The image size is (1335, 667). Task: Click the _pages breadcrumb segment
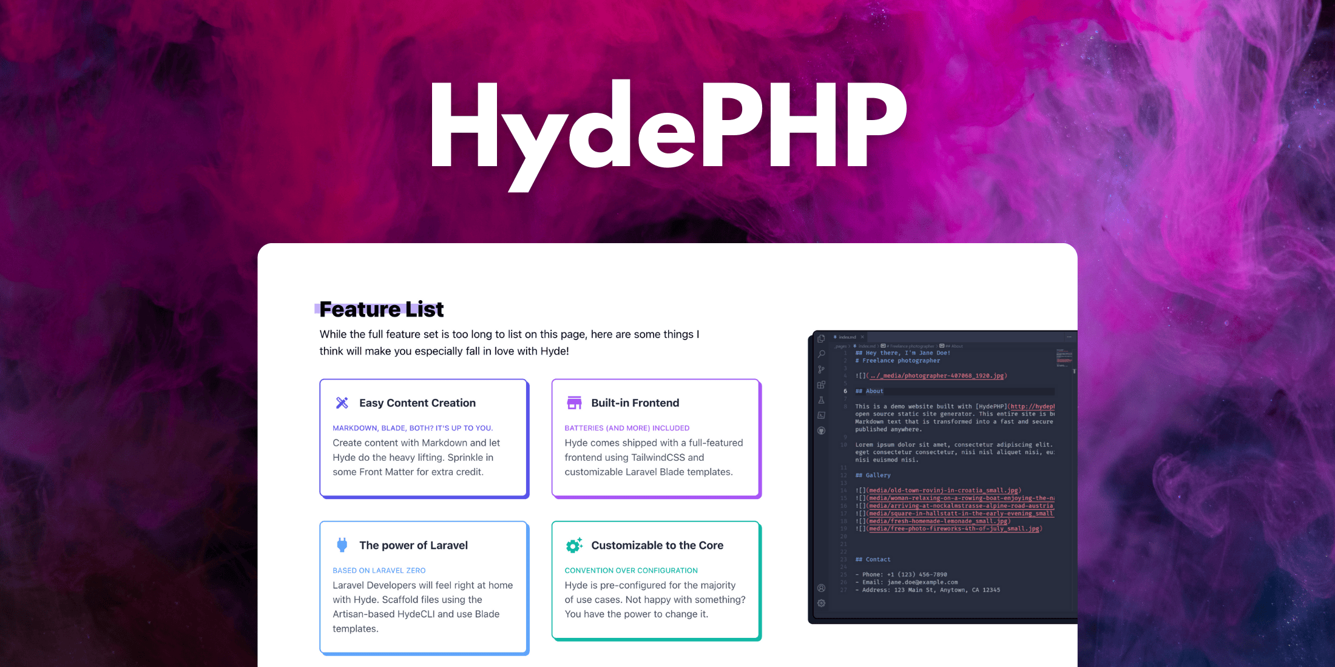[x=840, y=346]
